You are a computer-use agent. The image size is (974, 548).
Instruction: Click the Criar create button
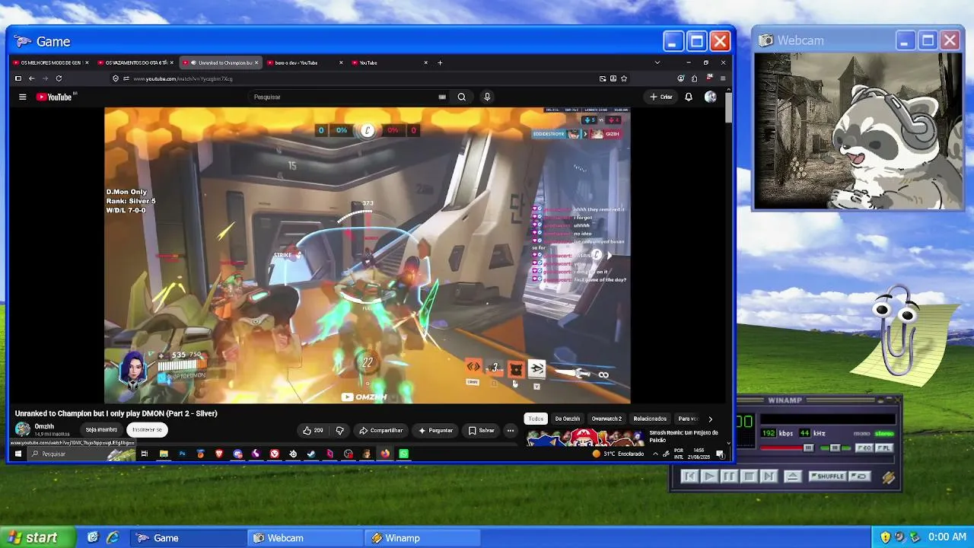click(x=661, y=97)
